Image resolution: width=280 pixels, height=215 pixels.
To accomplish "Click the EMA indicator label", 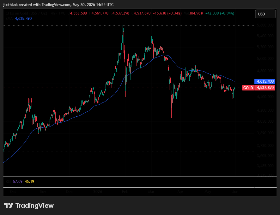I will pos(9,19).
